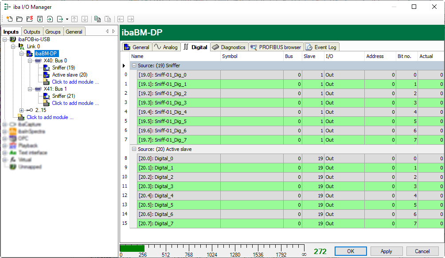Select Sniffer (19) module in tree

coord(63,68)
